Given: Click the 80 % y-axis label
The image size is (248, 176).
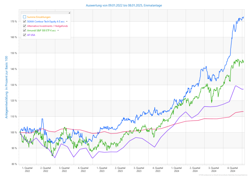Looking at the screenshot, I should 14,164.
